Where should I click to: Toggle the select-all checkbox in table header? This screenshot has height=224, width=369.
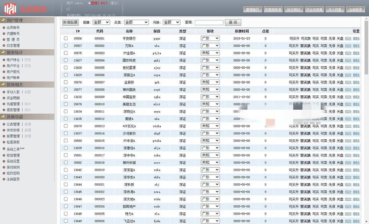(66, 31)
